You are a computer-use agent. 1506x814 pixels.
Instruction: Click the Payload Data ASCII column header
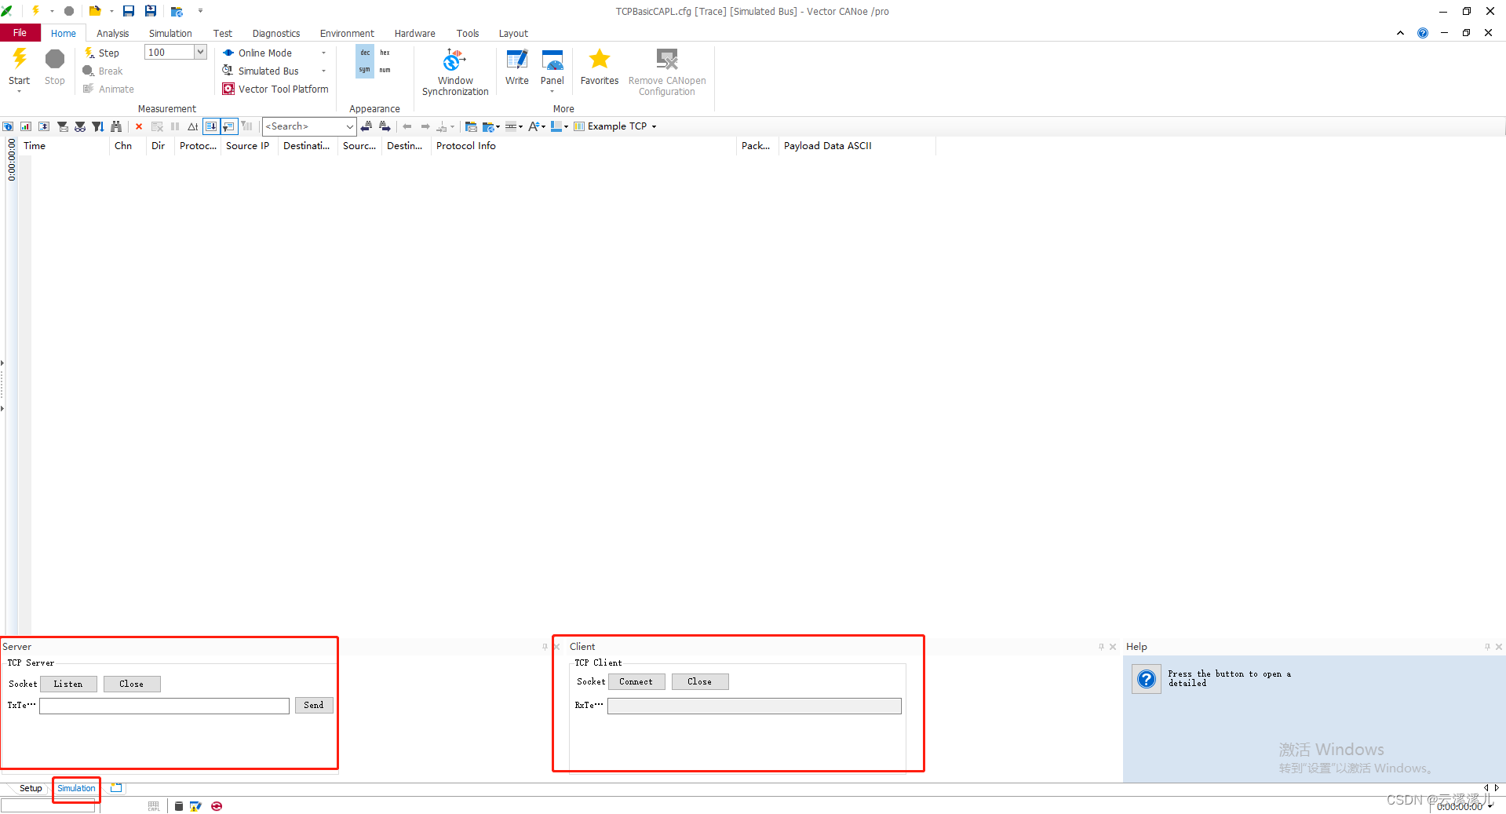pyautogui.click(x=856, y=146)
